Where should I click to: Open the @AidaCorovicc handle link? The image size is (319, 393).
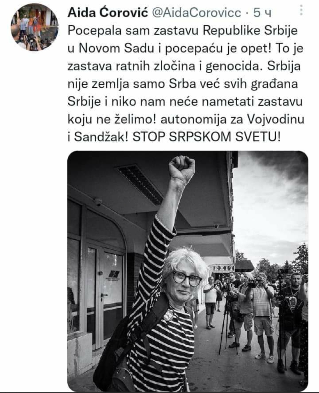click(x=196, y=13)
